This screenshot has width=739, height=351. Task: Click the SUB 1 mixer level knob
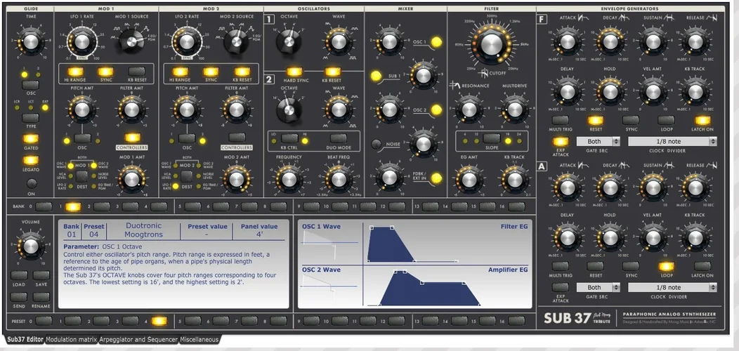coord(423,75)
